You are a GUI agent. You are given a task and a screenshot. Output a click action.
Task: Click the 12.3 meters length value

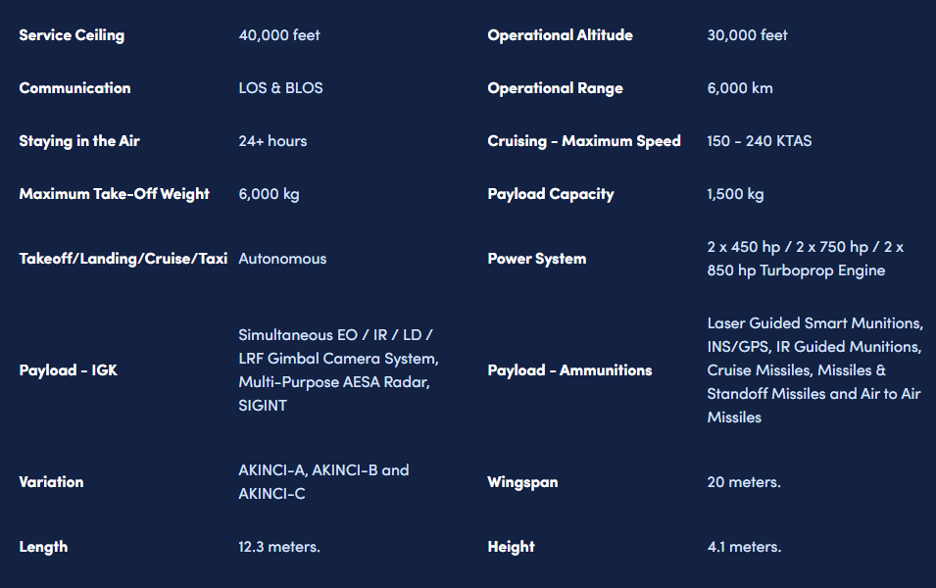[279, 547]
